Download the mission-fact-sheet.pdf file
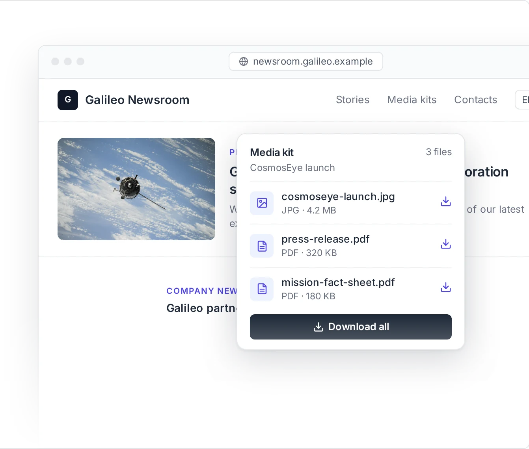 446,288
